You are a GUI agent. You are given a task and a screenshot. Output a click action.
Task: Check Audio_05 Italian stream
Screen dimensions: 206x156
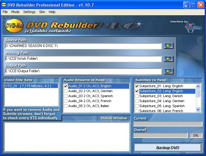tap(66, 106)
